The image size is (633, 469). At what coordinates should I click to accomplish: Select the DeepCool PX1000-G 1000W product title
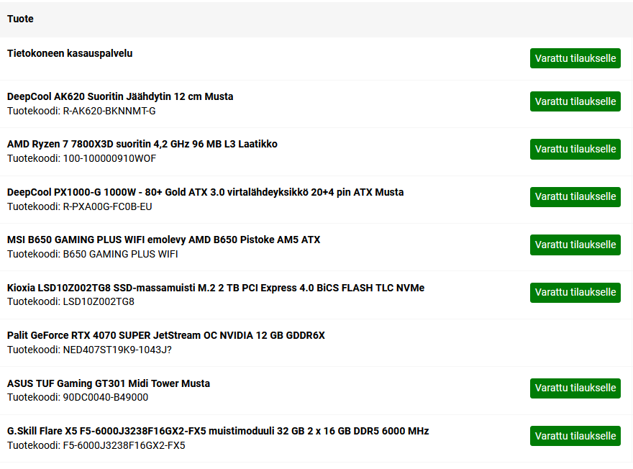206,192
